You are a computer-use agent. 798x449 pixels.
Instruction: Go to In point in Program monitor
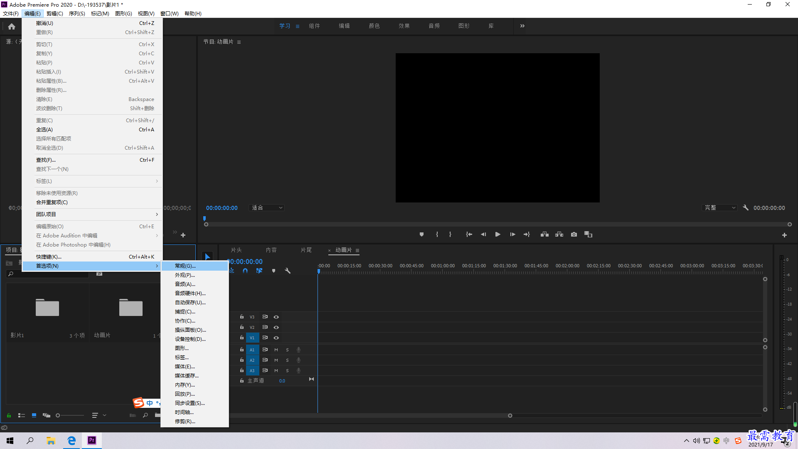469,234
